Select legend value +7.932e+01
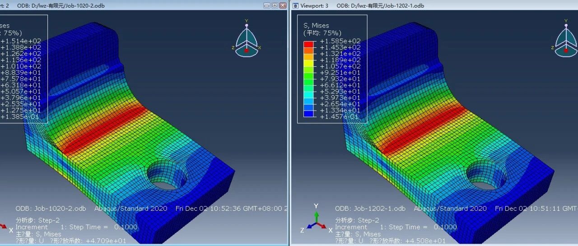 [340, 79]
